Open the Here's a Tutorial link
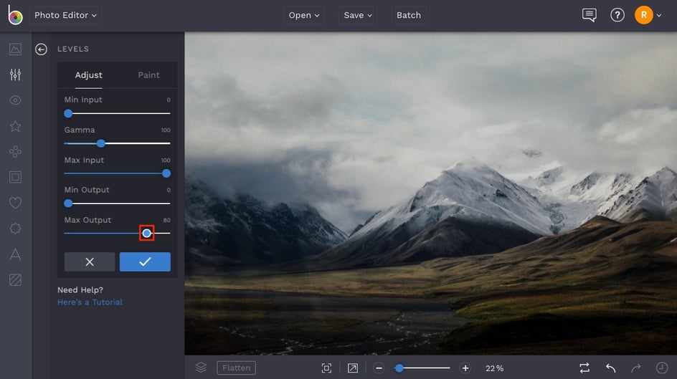 [x=90, y=302]
